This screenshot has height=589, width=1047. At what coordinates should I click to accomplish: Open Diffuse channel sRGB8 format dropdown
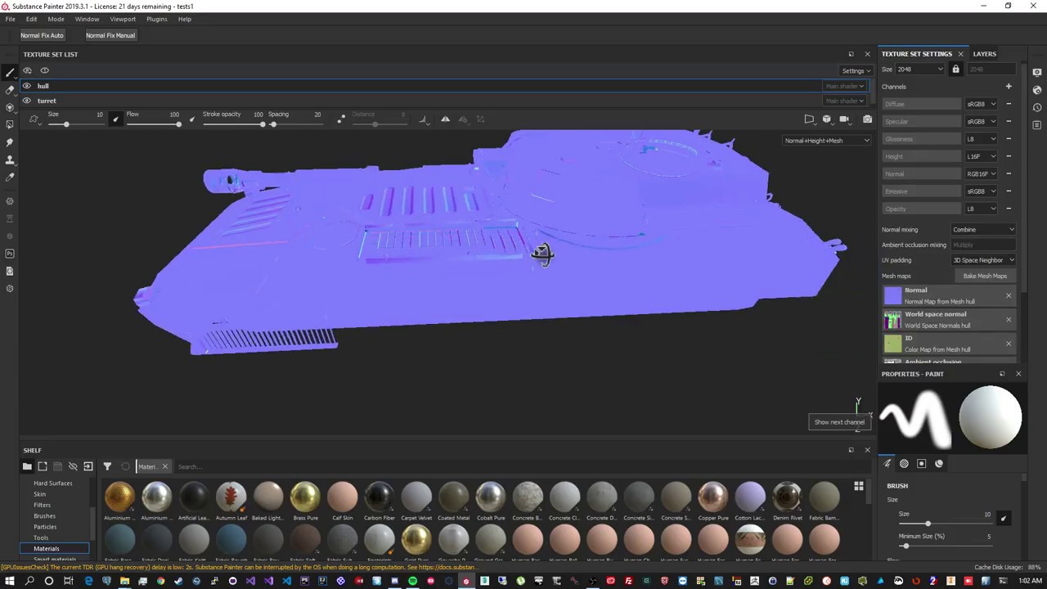point(982,104)
